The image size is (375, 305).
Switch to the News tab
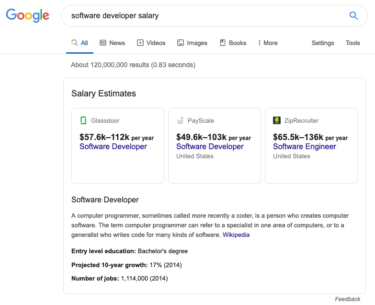point(113,43)
